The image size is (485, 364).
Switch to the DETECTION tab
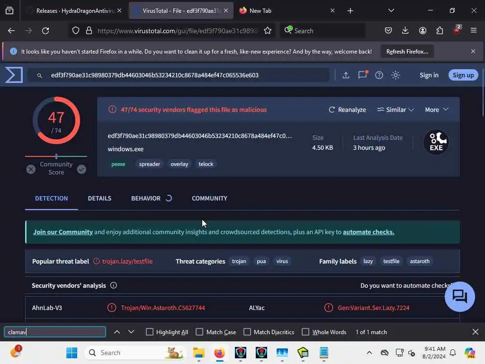[51, 199]
